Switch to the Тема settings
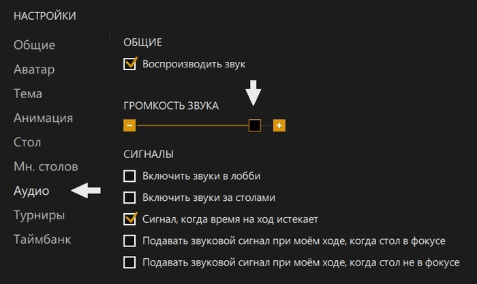Screen dimensions: 477x284 28,94
